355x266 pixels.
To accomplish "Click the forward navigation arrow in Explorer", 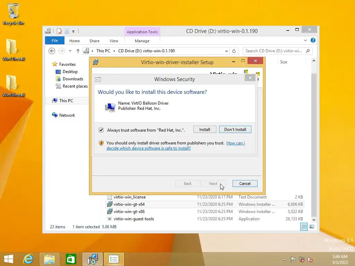I will click(62, 51).
